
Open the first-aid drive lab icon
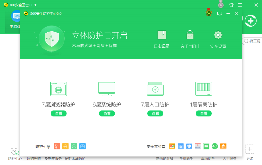[x=198, y=146]
